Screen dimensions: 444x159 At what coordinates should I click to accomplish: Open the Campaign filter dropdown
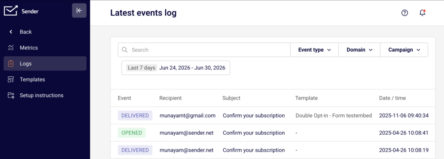point(404,50)
